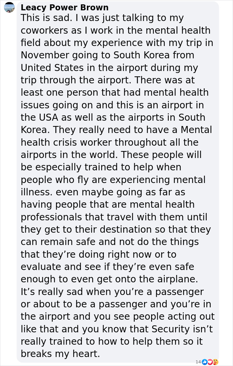Click the capitalized word 'Mental' in the comment
Screen dimensions: 233x366
(196, 130)
